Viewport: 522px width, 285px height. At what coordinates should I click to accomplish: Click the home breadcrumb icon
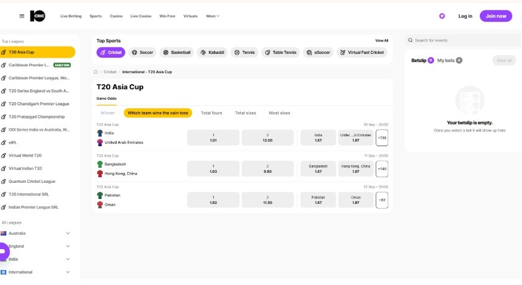click(x=95, y=72)
